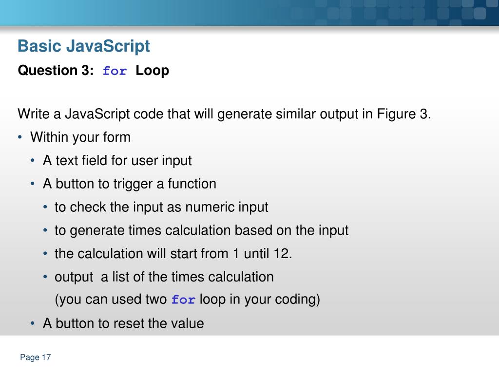
Task: Click 'A button to reset the value' line
Action: [x=123, y=323]
